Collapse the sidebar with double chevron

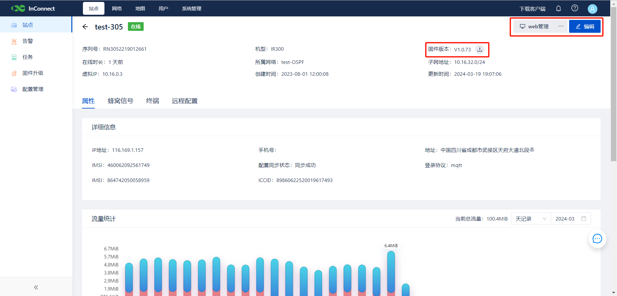coord(36,287)
